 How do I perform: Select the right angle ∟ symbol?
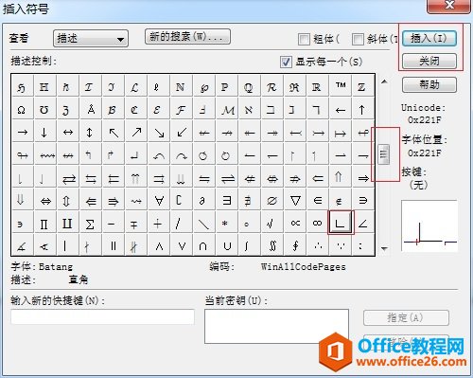pos(341,223)
